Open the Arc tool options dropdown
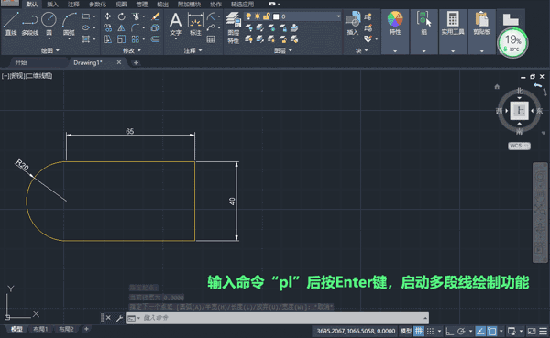This screenshot has width=550, height=338. point(69,38)
